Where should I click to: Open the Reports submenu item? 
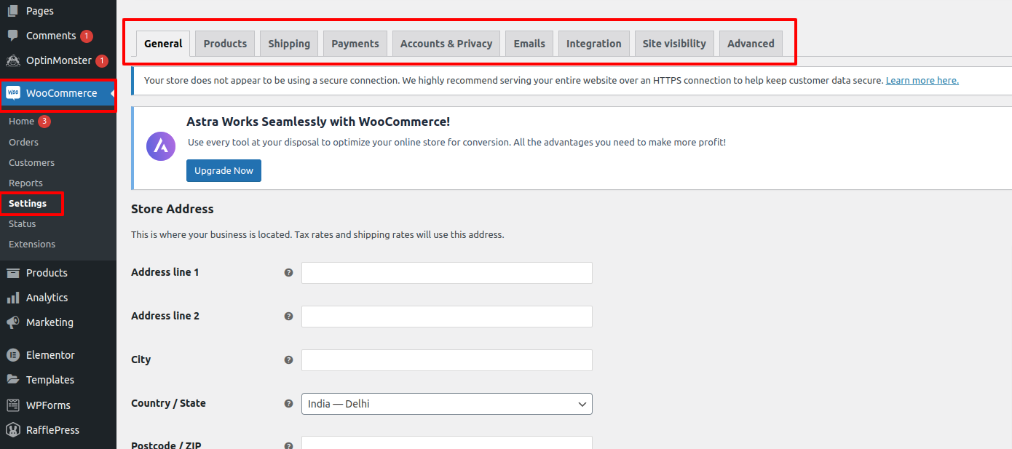[25, 183]
